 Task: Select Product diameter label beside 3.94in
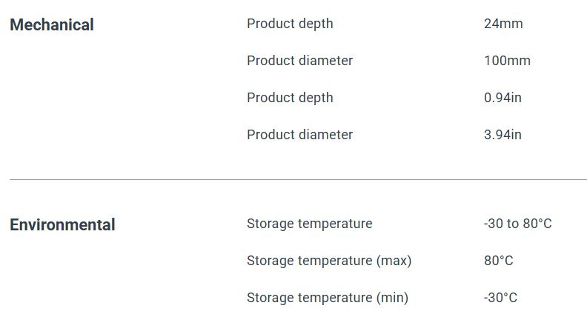(299, 135)
